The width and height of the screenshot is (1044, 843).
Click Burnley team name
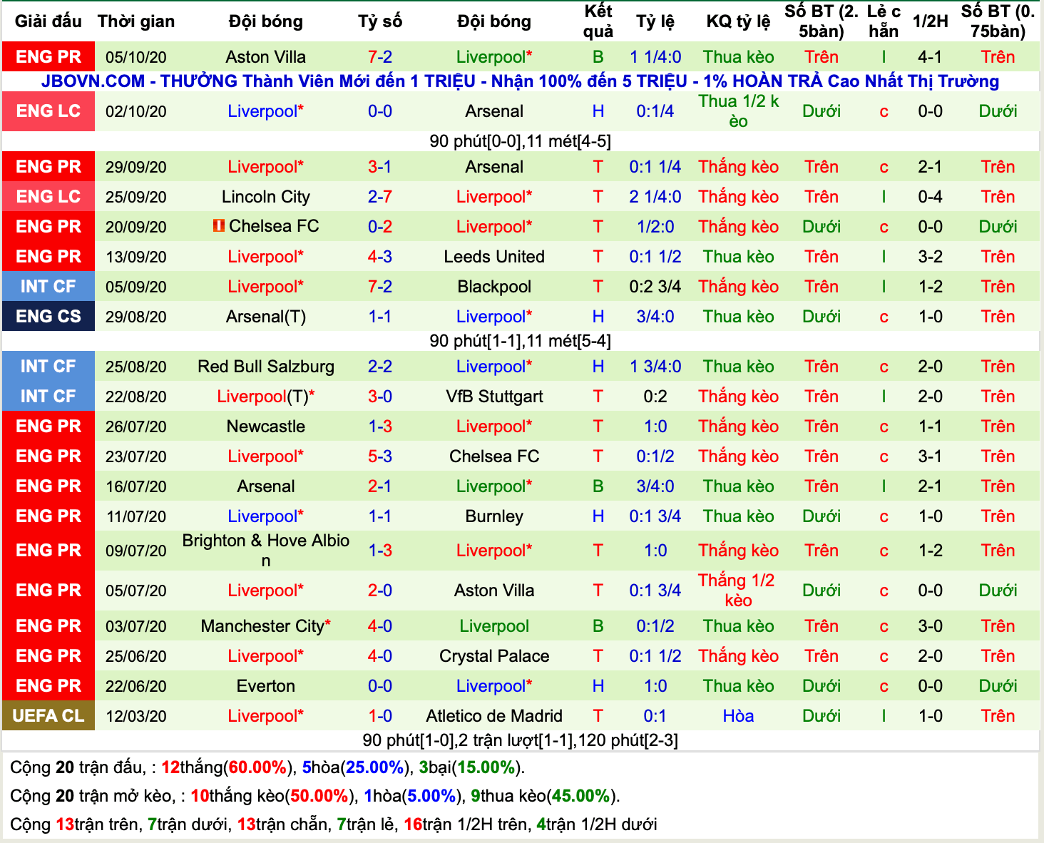click(x=494, y=516)
